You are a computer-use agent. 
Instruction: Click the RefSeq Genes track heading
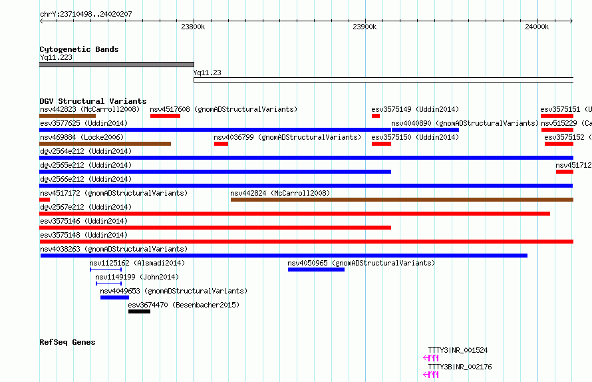(x=67, y=342)
